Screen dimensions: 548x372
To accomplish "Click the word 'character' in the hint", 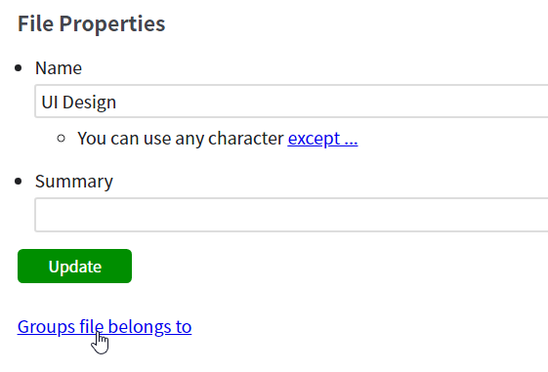I will coord(246,139).
